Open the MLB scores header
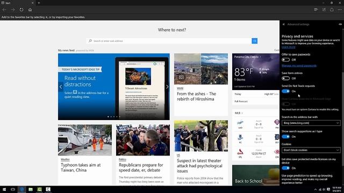 (239, 113)
